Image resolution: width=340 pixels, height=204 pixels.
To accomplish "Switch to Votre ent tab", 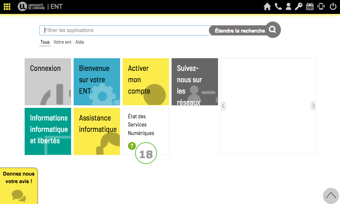I will [63, 42].
